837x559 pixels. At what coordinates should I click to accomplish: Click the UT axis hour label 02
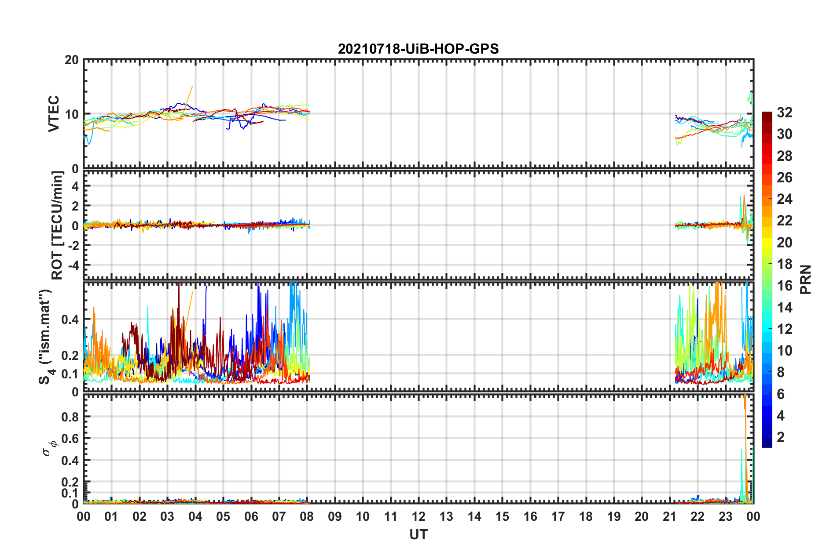click(139, 516)
